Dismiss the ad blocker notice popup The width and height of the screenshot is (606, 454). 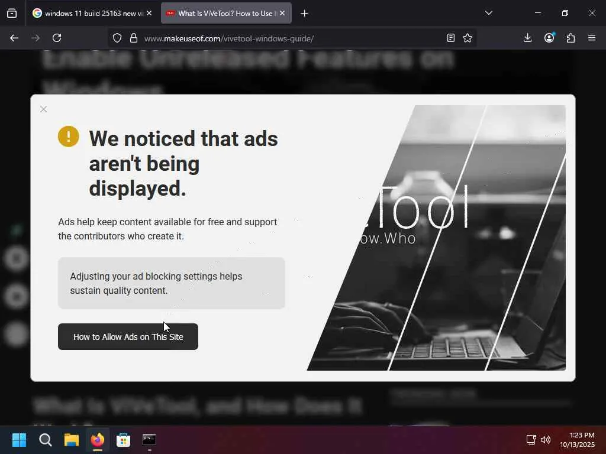[x=43, y=109]
